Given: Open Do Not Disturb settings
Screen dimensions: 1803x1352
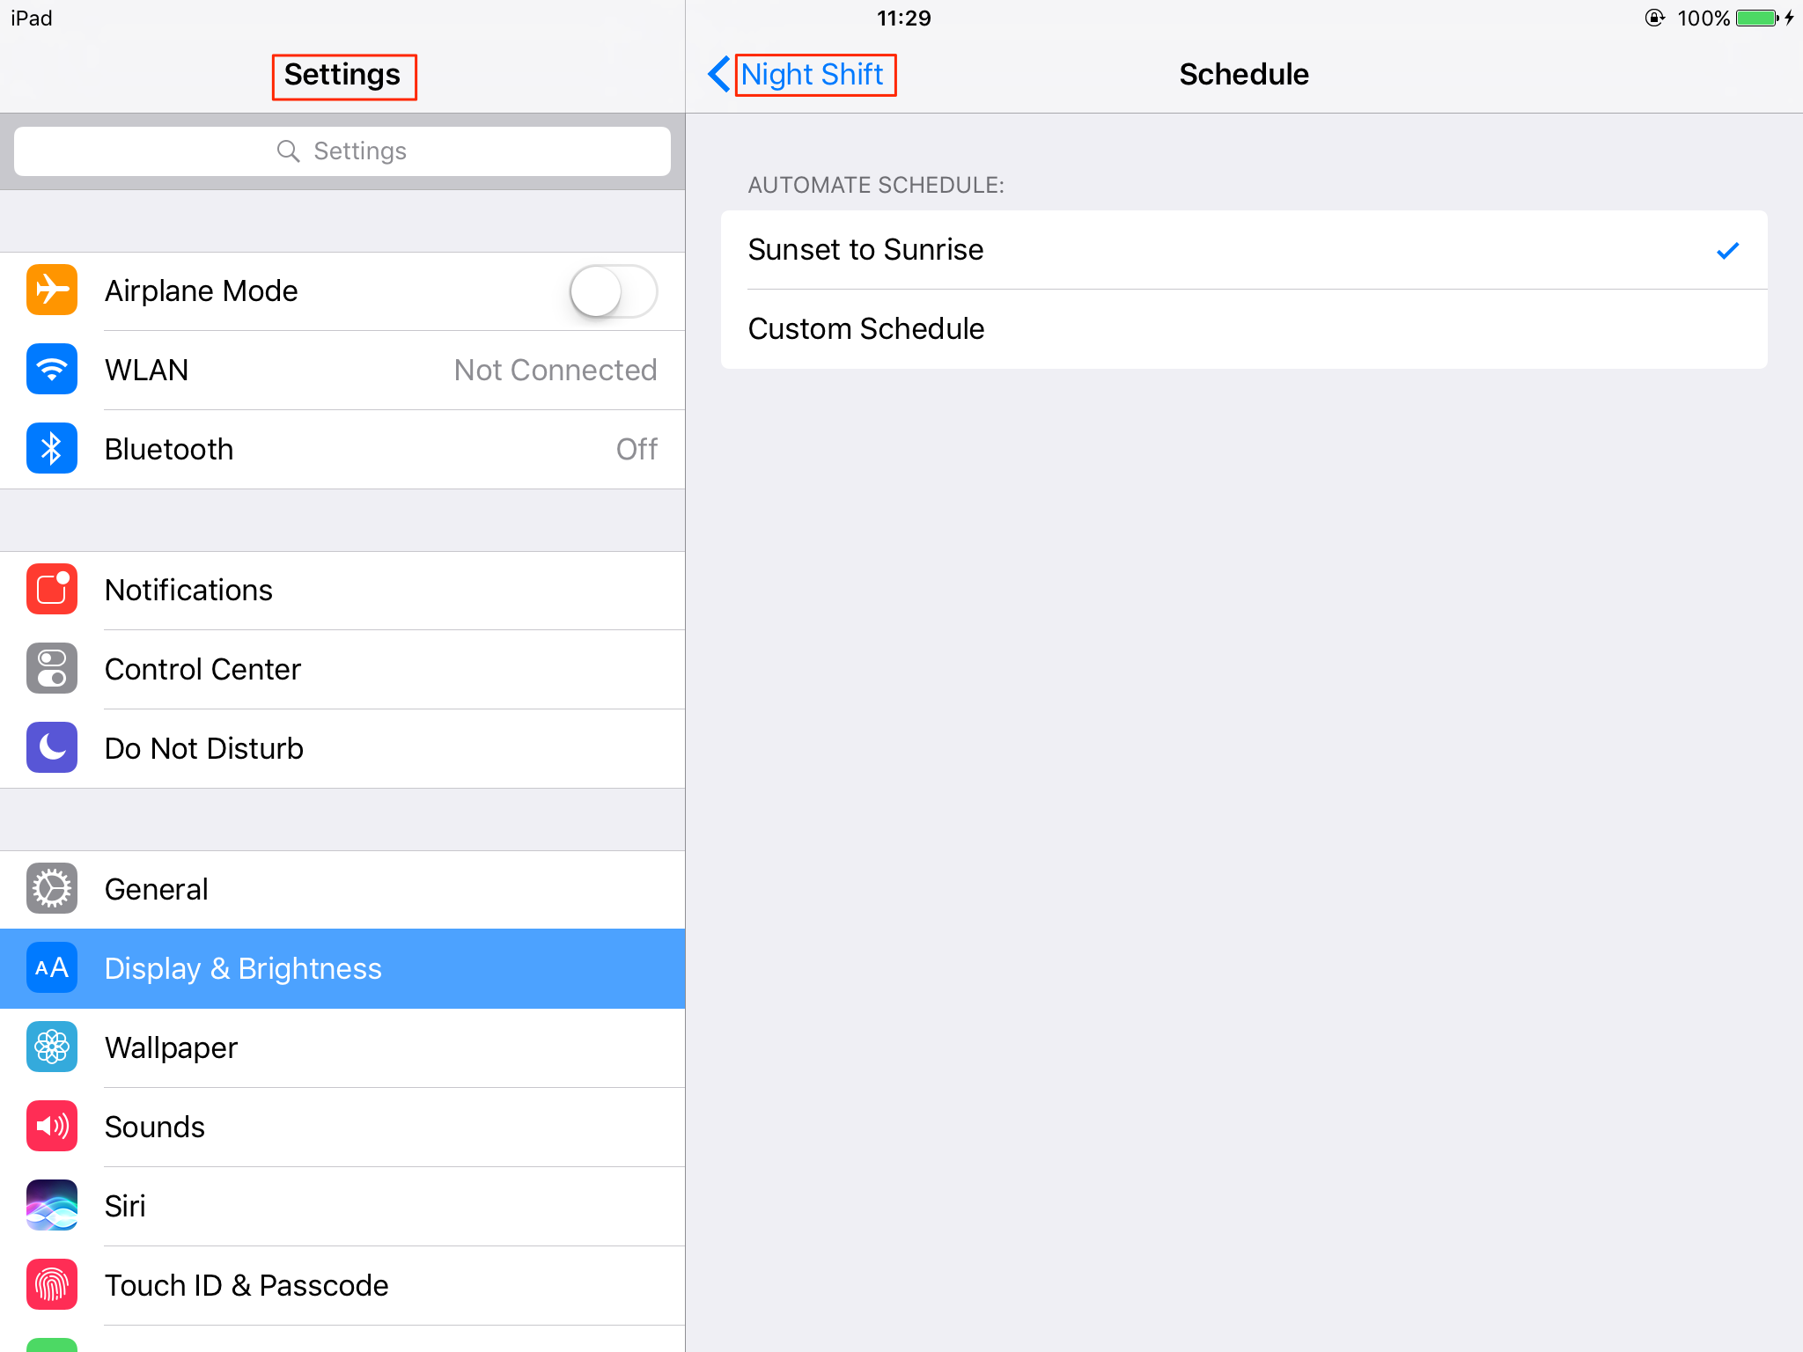Looking at the screenshot, I should pyautogui.click(x=342, y=748).
